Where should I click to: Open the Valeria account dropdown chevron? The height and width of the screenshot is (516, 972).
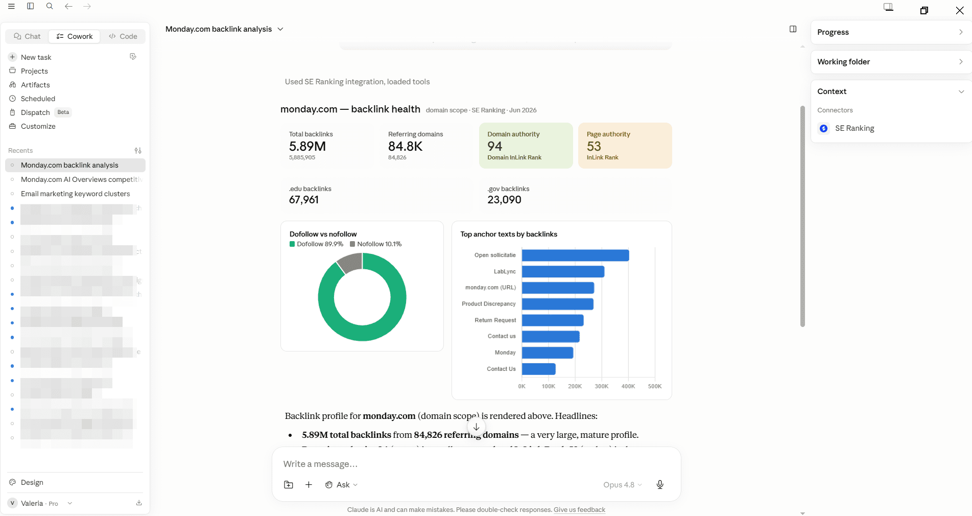70,503
